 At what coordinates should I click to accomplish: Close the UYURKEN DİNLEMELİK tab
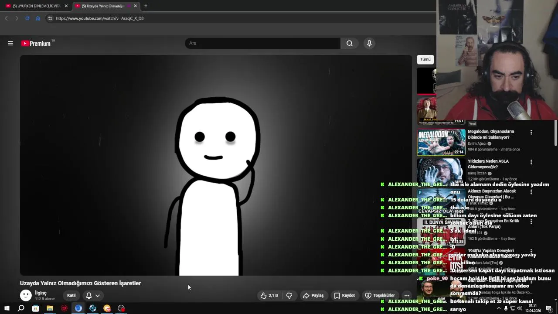tap(66, 6)
